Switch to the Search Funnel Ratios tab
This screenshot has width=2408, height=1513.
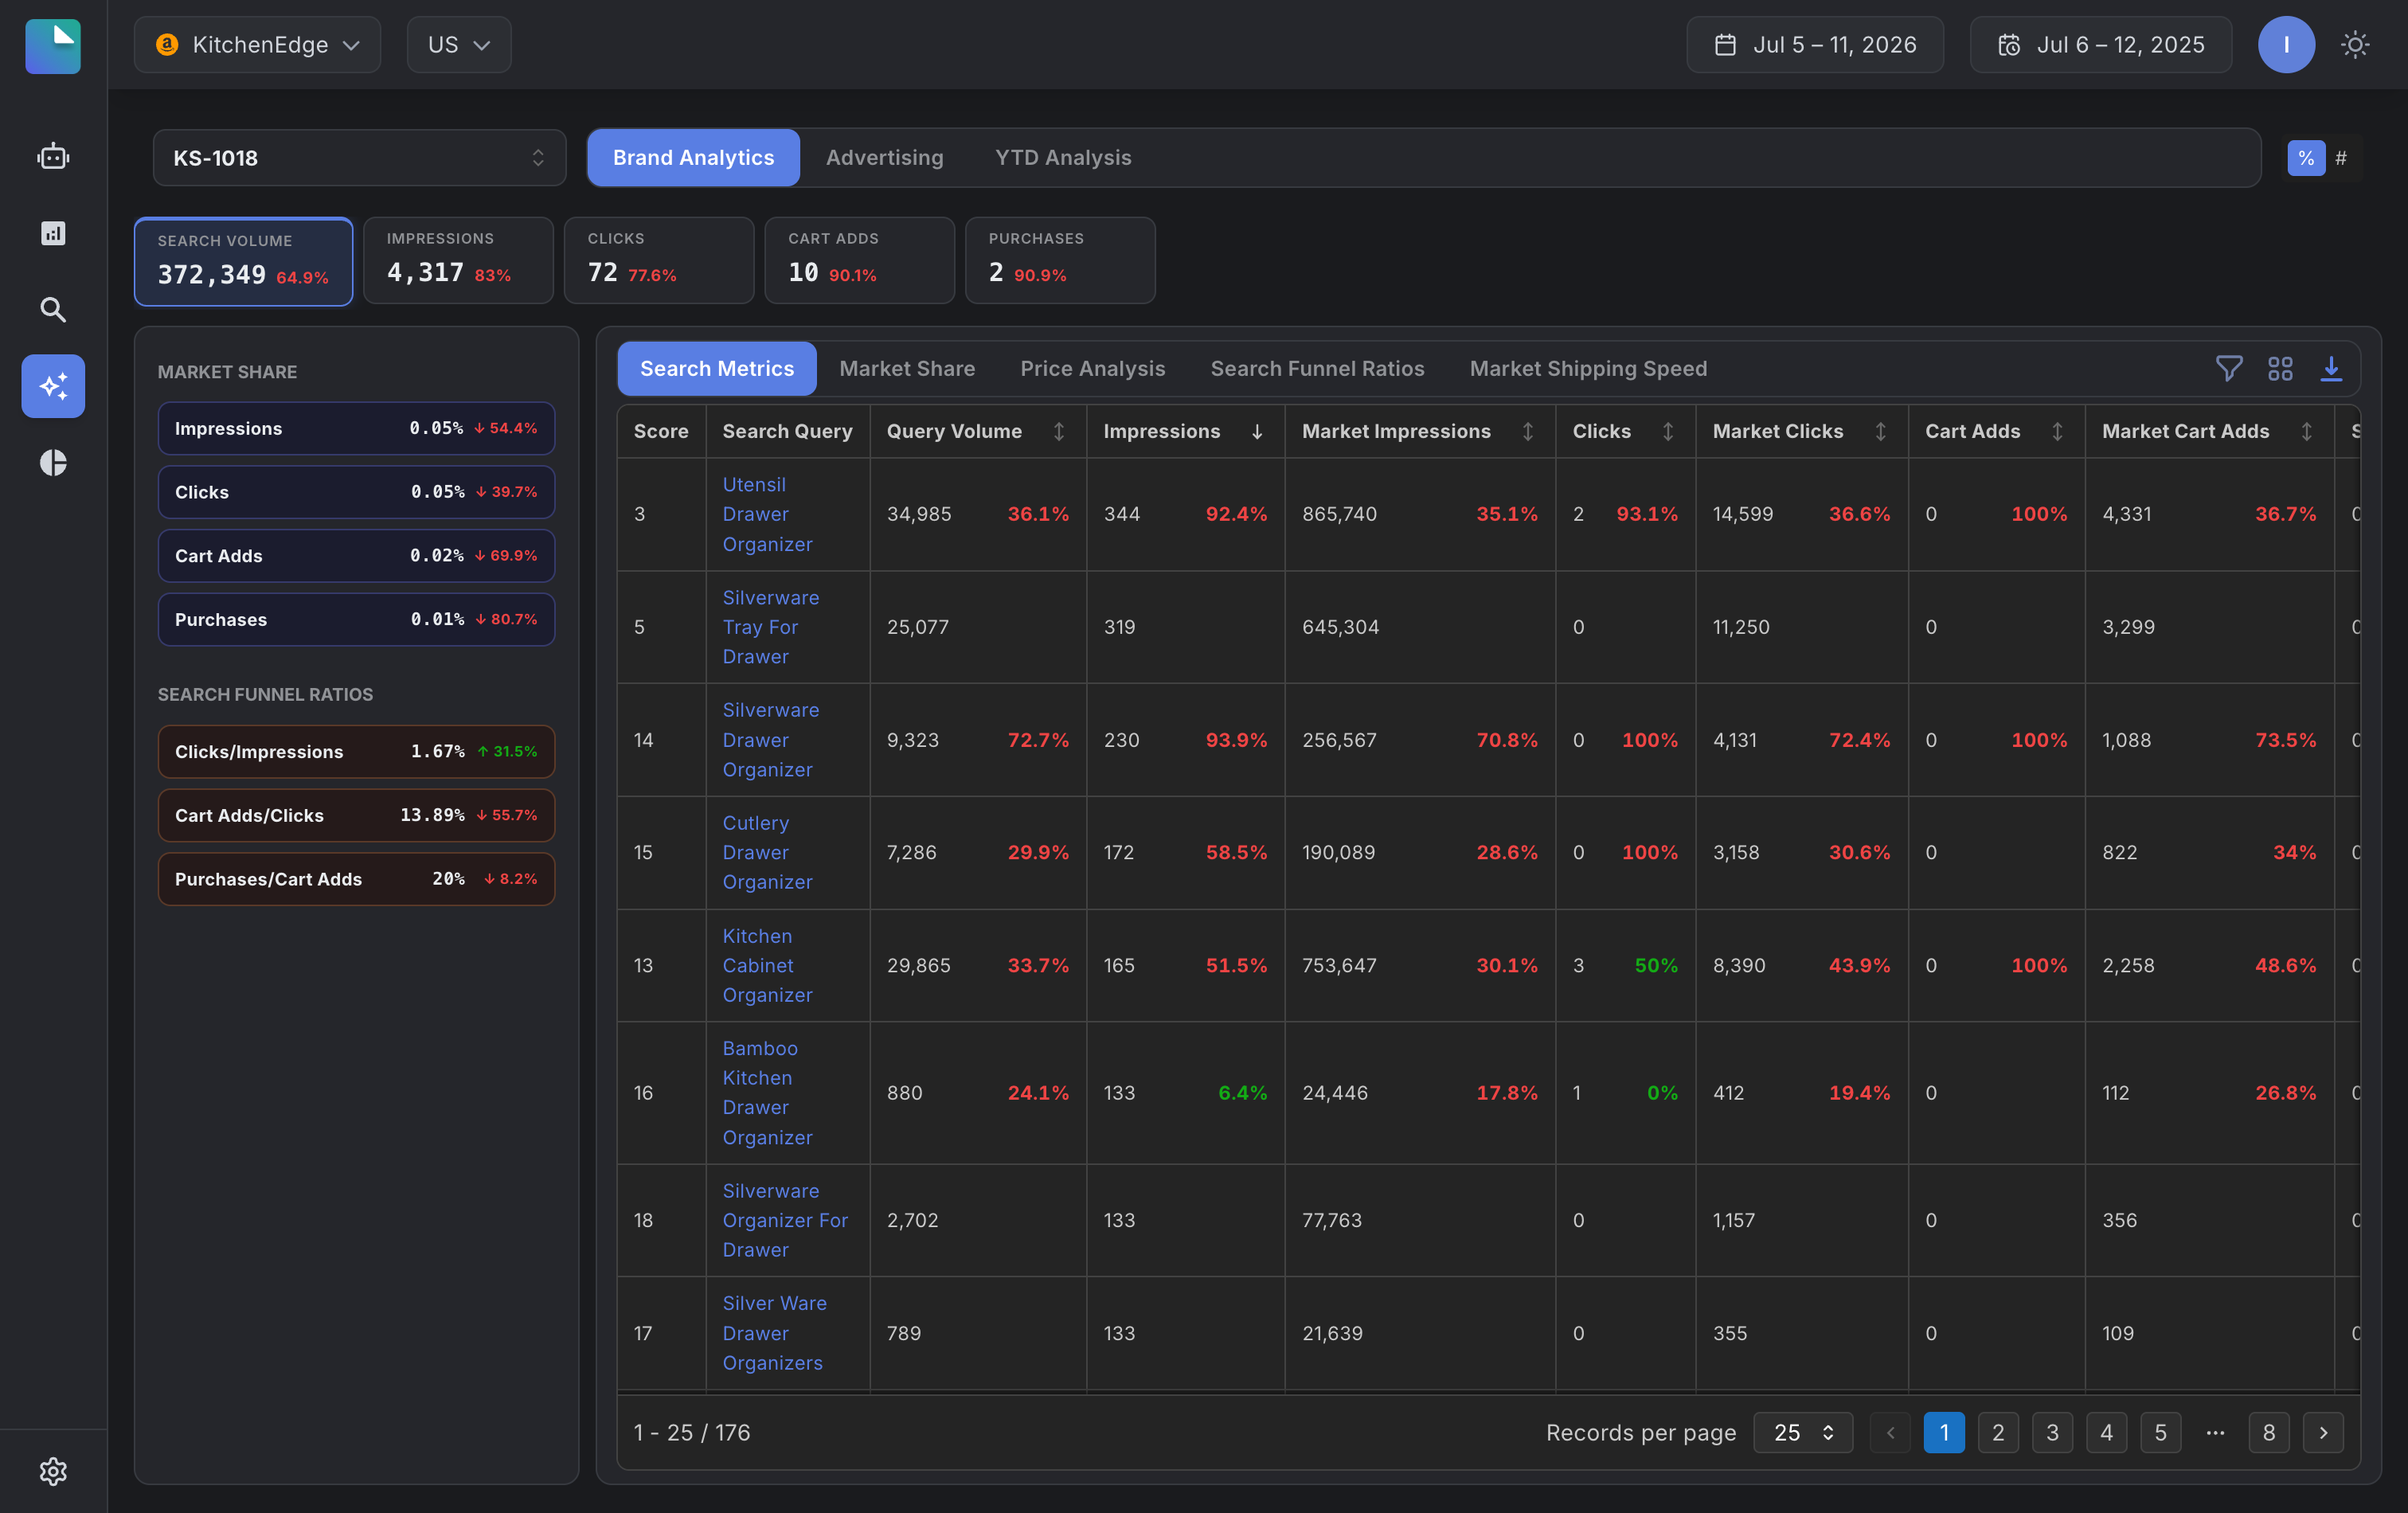(x=1317, y=368)
